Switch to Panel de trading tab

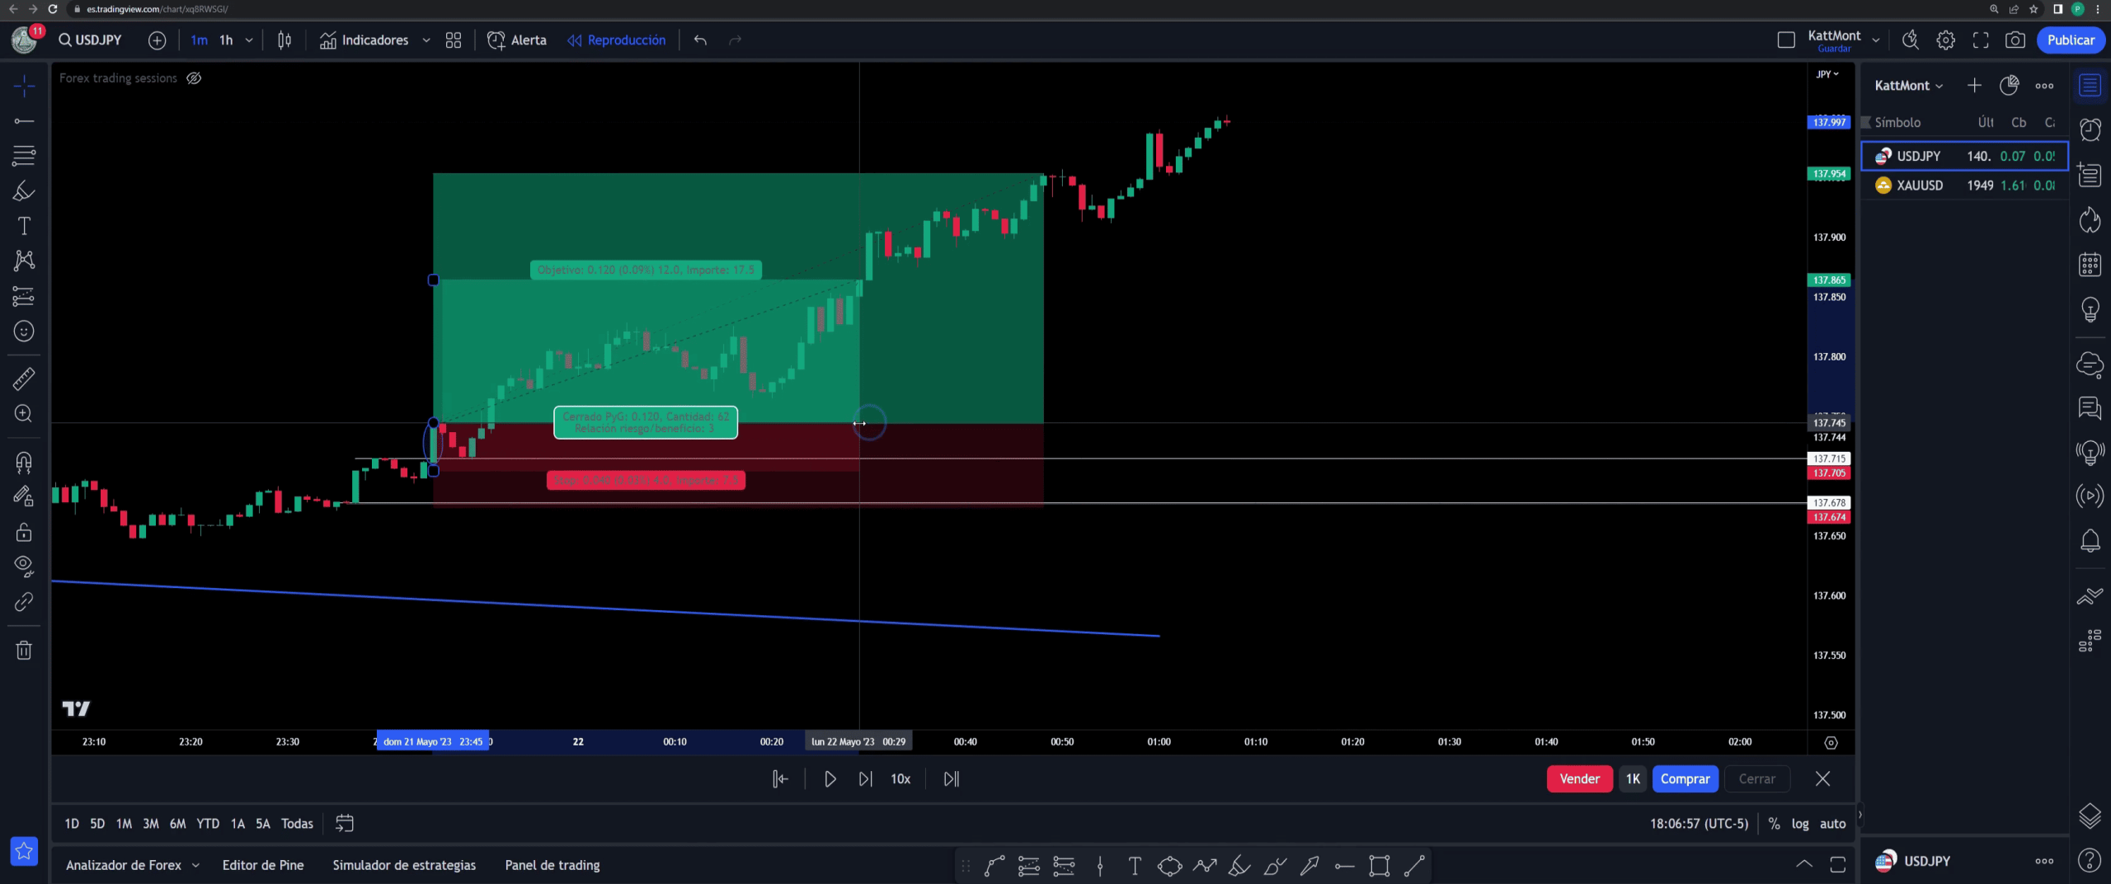(x=552, y=865)
